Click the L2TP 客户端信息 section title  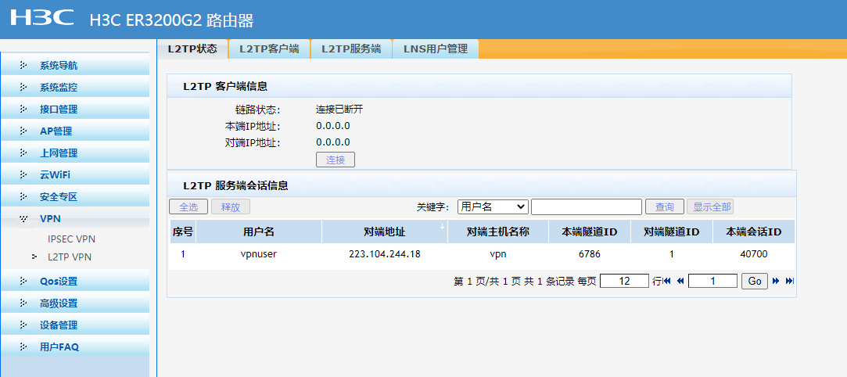(x=225, y=86)
